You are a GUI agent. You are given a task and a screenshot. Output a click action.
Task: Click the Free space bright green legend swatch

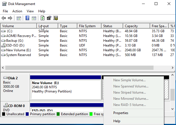pyautogui.click(x=91, y=114)
